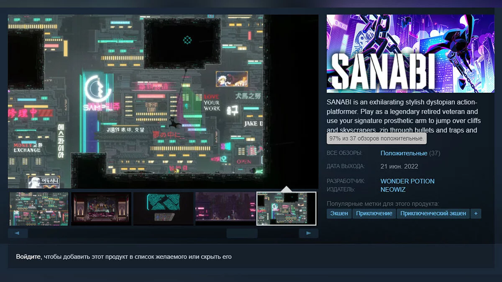Click the 21 июн. 2022 release date
The width and height of the screenshot is (502, 282).
point(400,166)
